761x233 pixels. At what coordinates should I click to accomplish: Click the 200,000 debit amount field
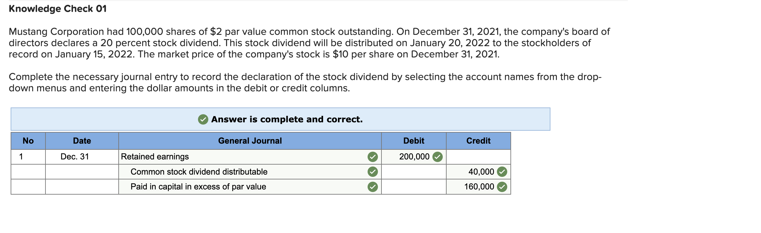click(414, 157)
